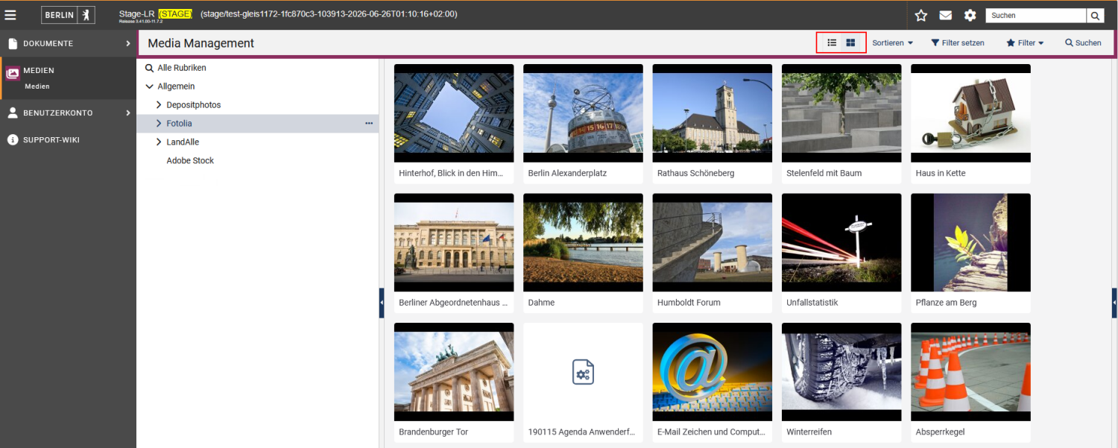Screen dimensions: 1118x448
Task: Open messages via the envelope icon
Action: (945, 15)
